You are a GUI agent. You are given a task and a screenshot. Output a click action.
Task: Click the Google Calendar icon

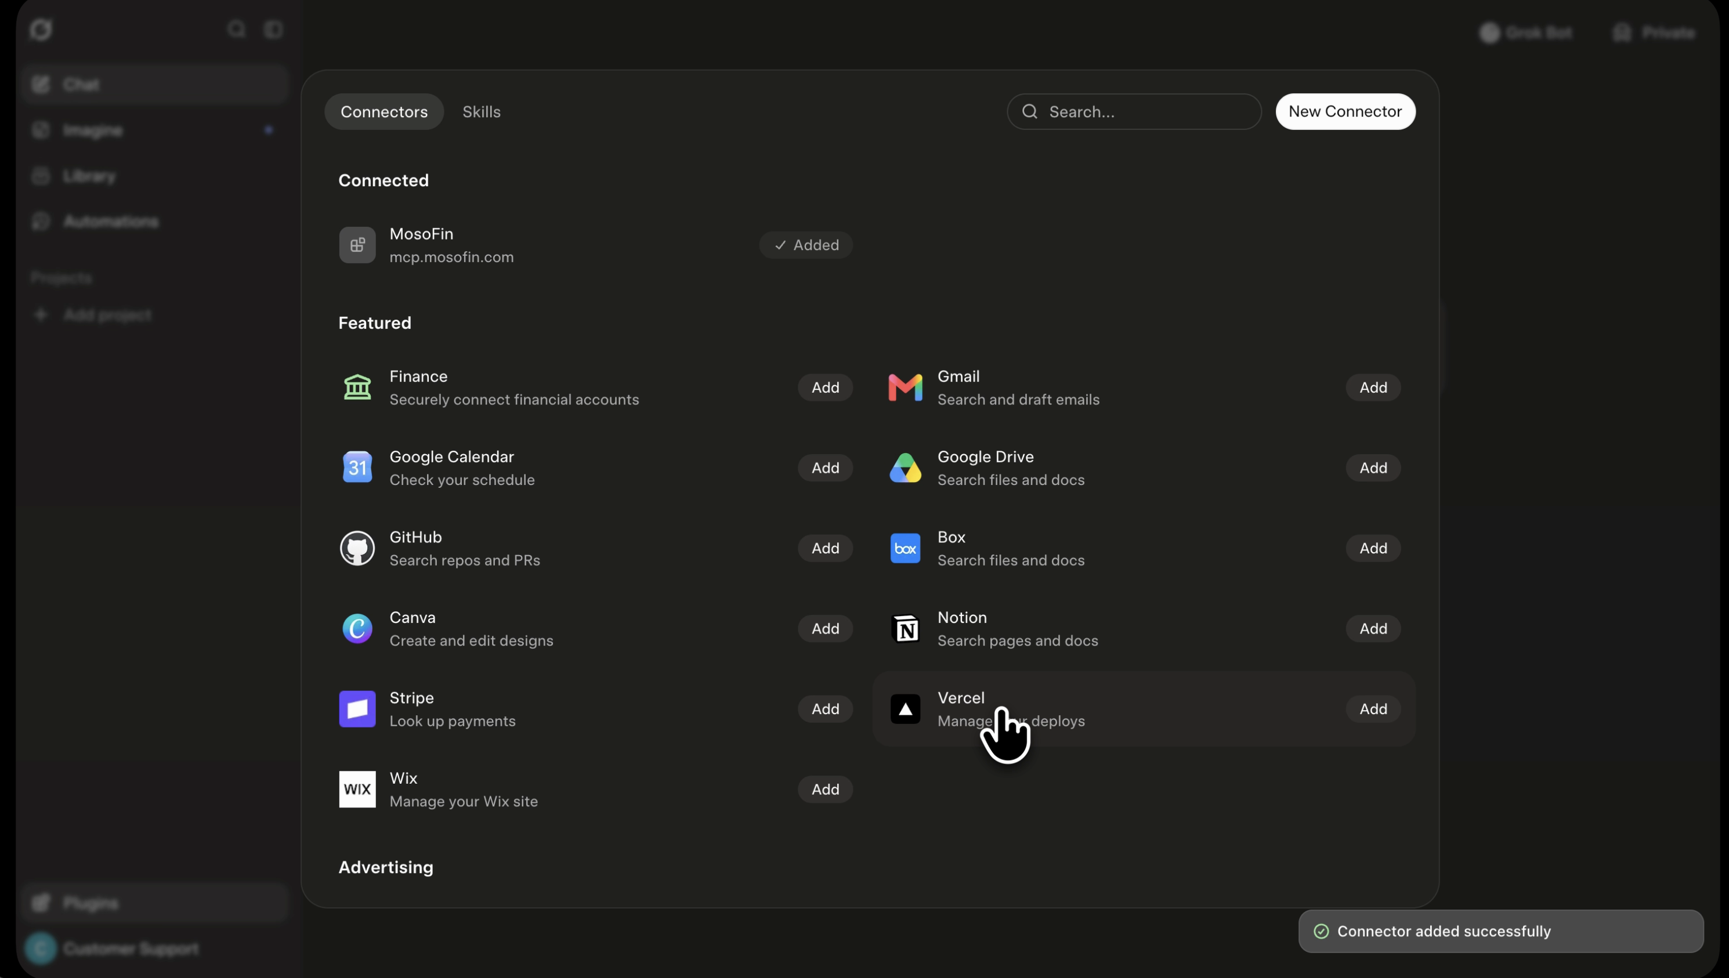tap(357, 468)
